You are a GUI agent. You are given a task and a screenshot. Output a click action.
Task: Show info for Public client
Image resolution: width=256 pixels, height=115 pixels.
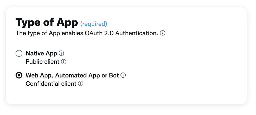(x=64, y=62)
